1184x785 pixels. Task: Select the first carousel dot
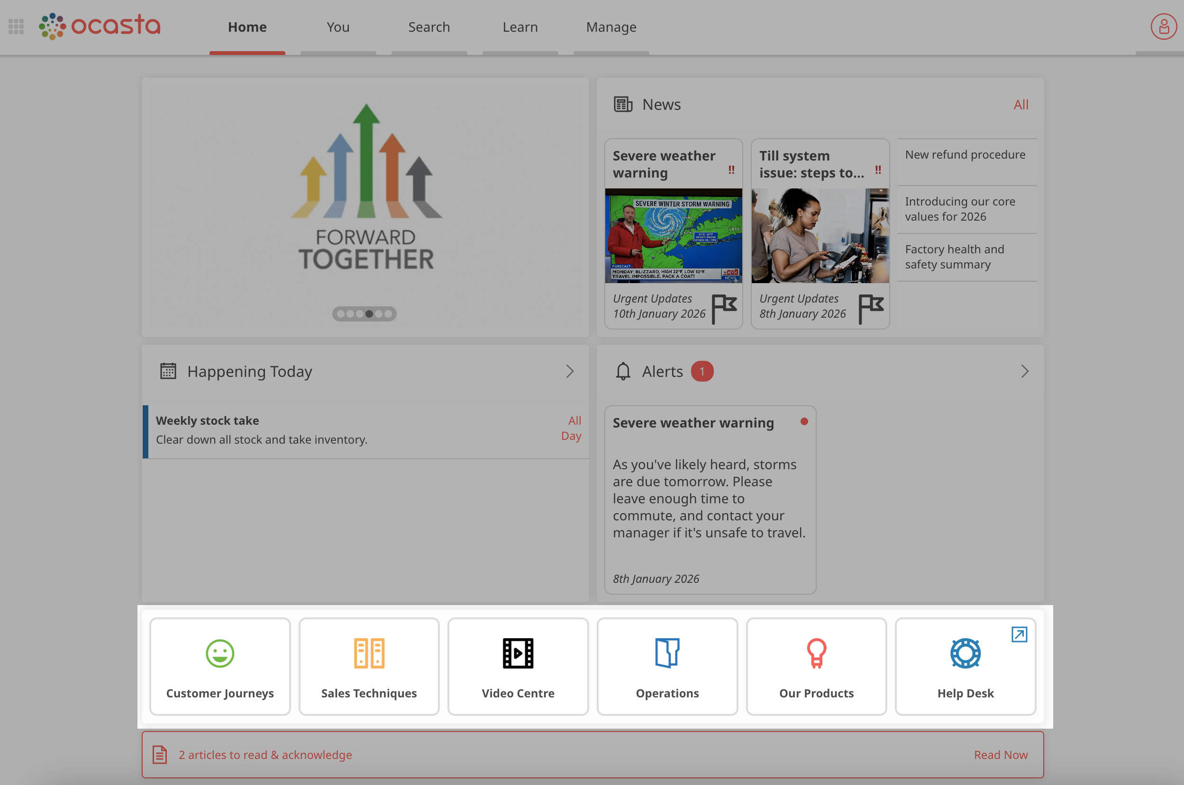[x=341, y=314]
